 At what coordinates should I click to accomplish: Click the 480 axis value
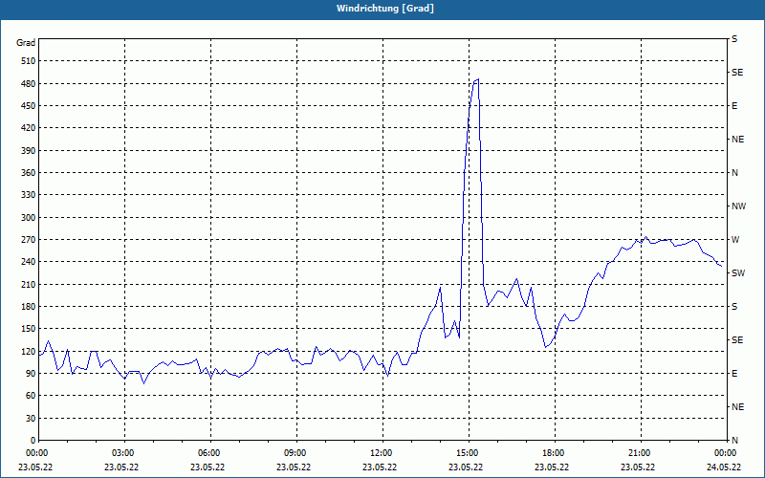[29, 84]
